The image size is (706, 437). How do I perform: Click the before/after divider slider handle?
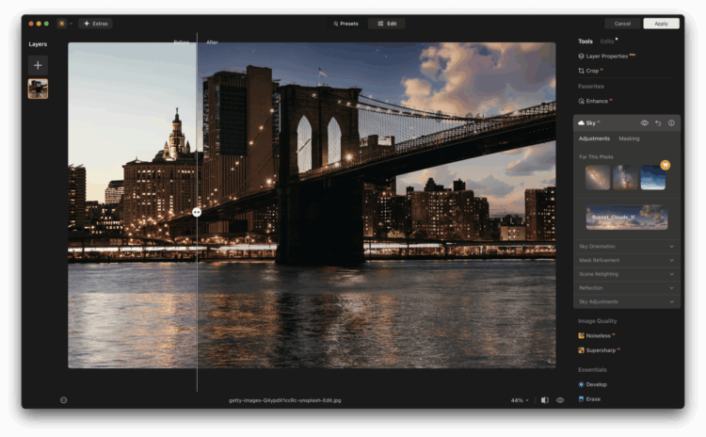pos(197,212)
